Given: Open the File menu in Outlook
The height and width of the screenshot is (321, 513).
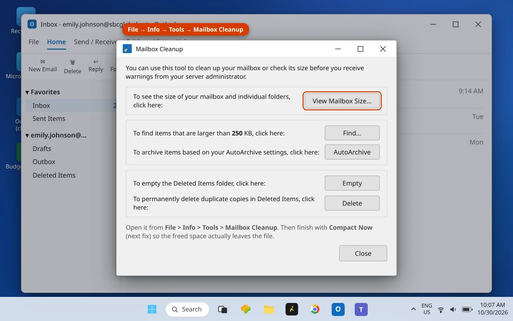Looking at the screenshot, I should [x=34, y=42].
